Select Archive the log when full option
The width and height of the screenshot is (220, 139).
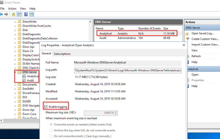coord(51,130)
